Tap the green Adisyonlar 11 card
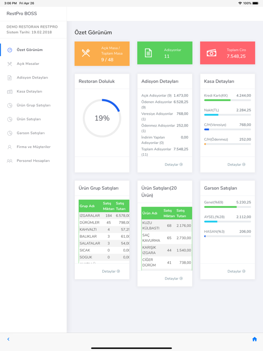263x351 pixels. click(165, 53)
